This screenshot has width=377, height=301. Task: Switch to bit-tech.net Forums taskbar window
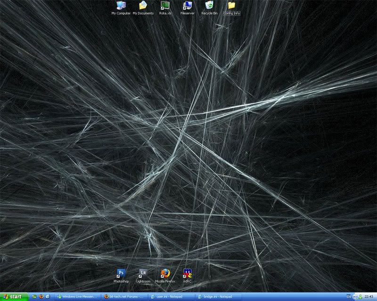point(125,297)
